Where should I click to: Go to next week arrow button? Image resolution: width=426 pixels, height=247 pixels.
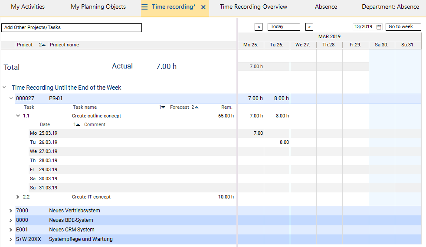coord(309,27)
